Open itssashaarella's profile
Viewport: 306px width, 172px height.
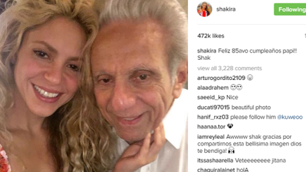pyautogui.click(x=215, y=161)
